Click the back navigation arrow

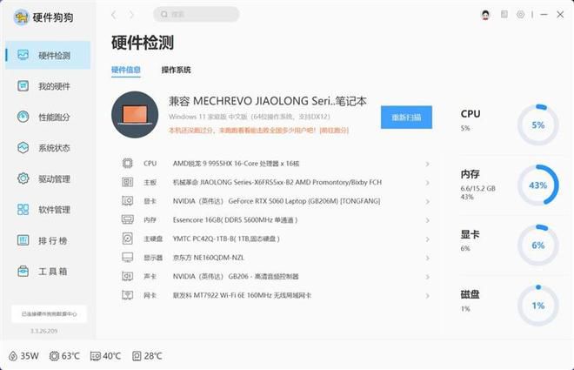[x=114, y=15]
